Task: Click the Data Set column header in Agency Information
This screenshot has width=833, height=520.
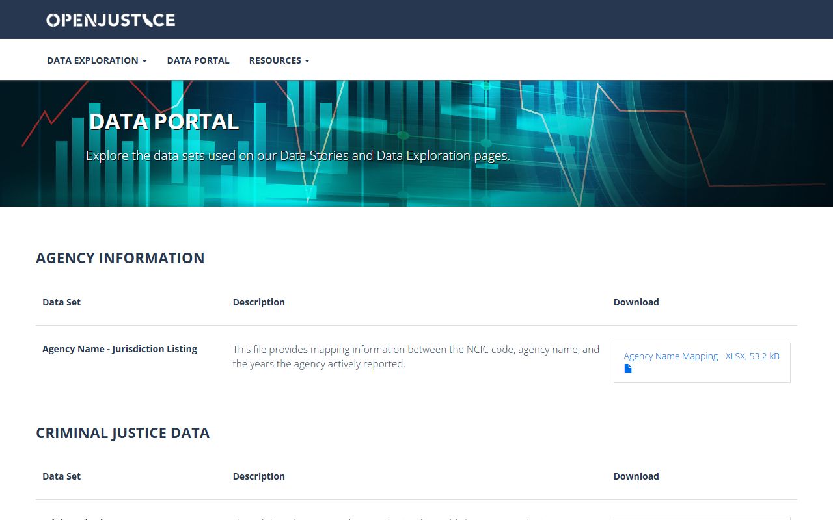Action: pyautogui.click(x=62, y=302)
